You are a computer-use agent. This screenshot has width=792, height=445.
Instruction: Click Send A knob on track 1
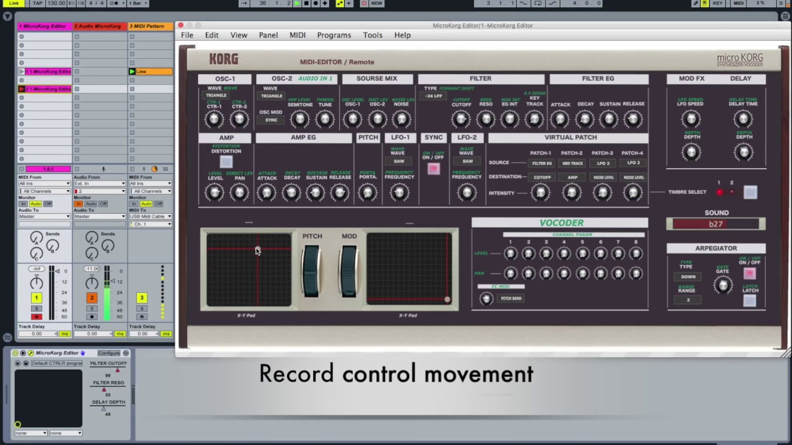click(37, 238)
